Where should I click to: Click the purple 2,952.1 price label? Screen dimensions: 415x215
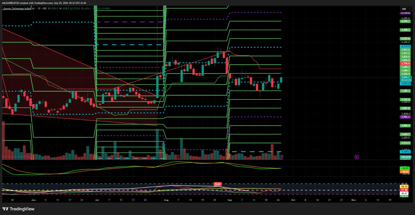[x=405, y=117]
